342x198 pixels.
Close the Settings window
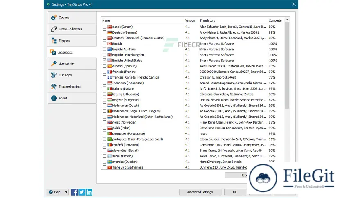294,4
